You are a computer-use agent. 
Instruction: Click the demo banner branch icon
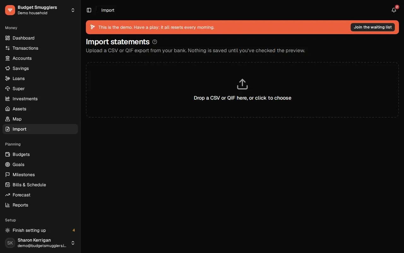point(92,27)
